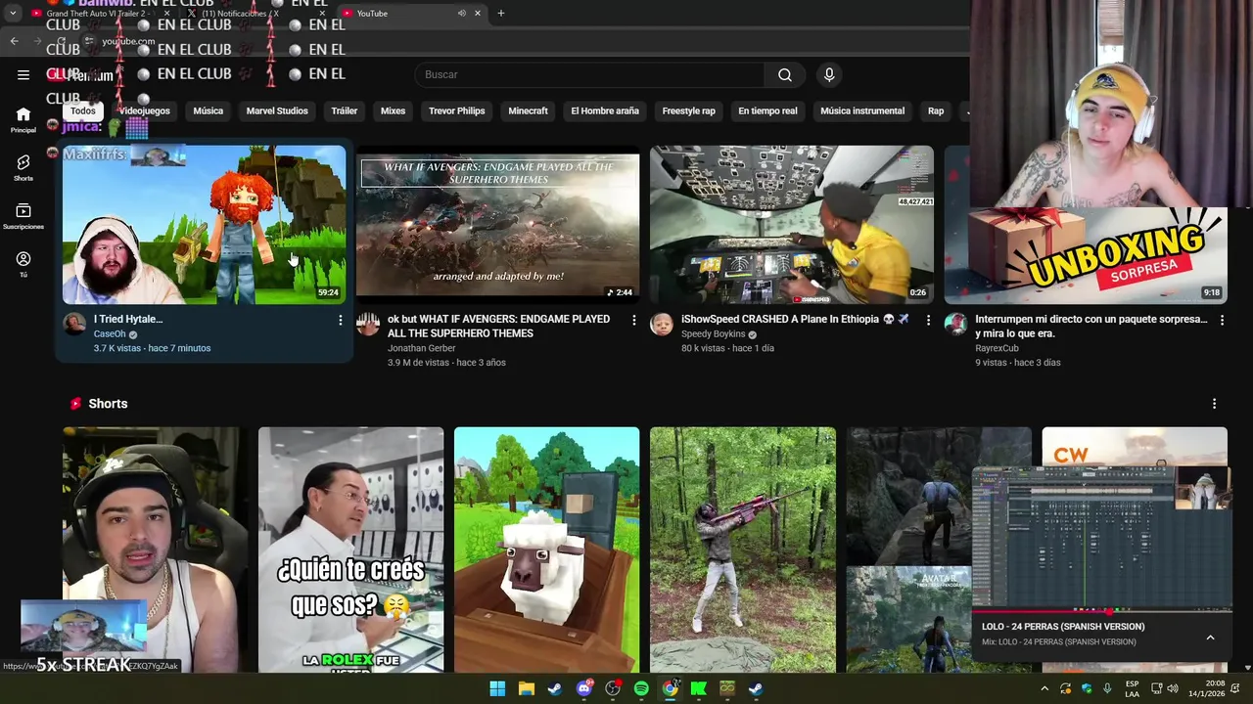Screen dimensions: 1253x704
Task: Open I Tried Hytale video title
Action: point(128,320)
